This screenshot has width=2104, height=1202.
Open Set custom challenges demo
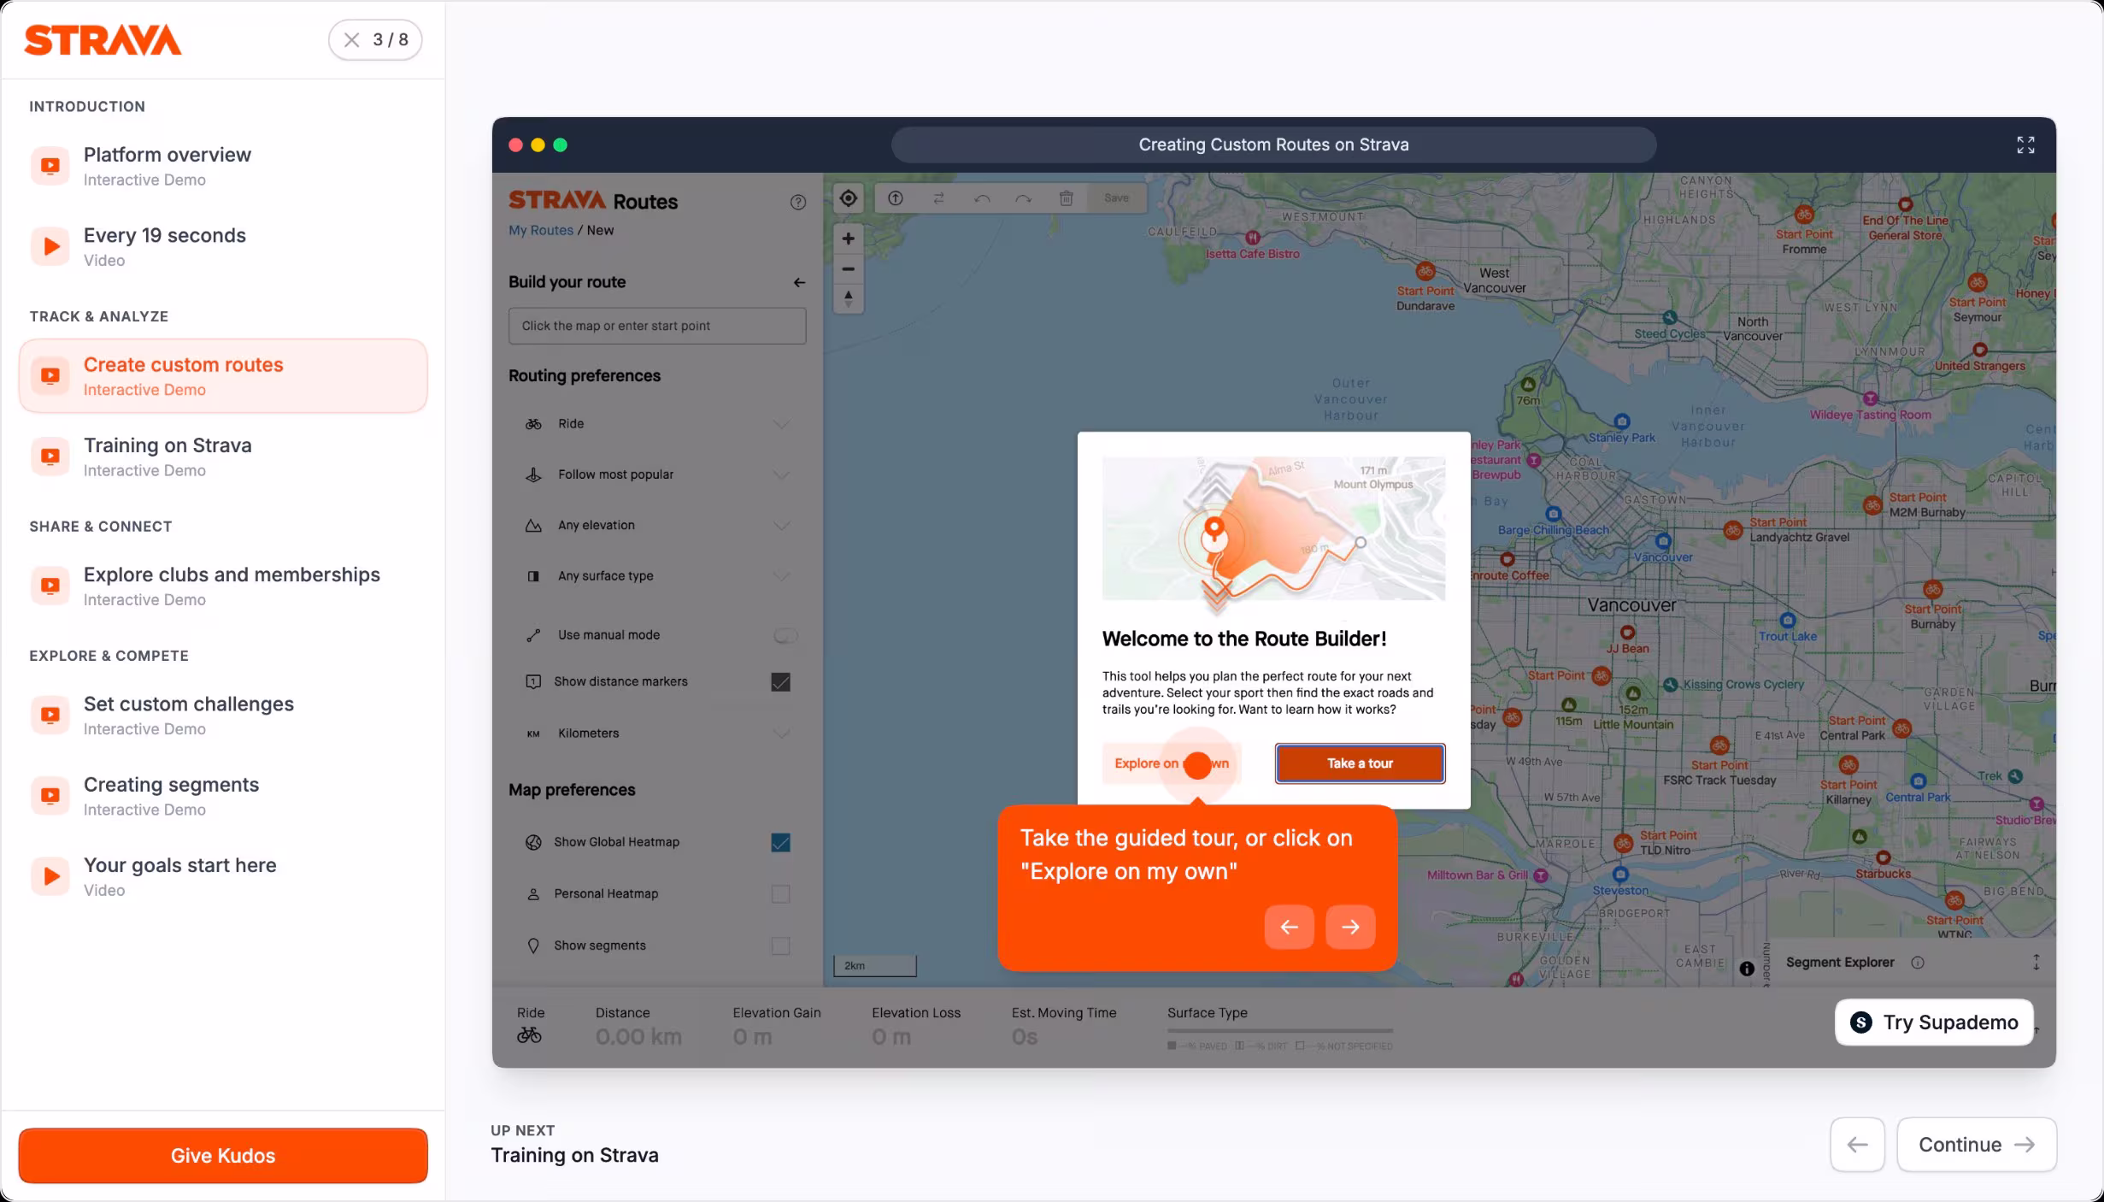(x=223, y=715)
